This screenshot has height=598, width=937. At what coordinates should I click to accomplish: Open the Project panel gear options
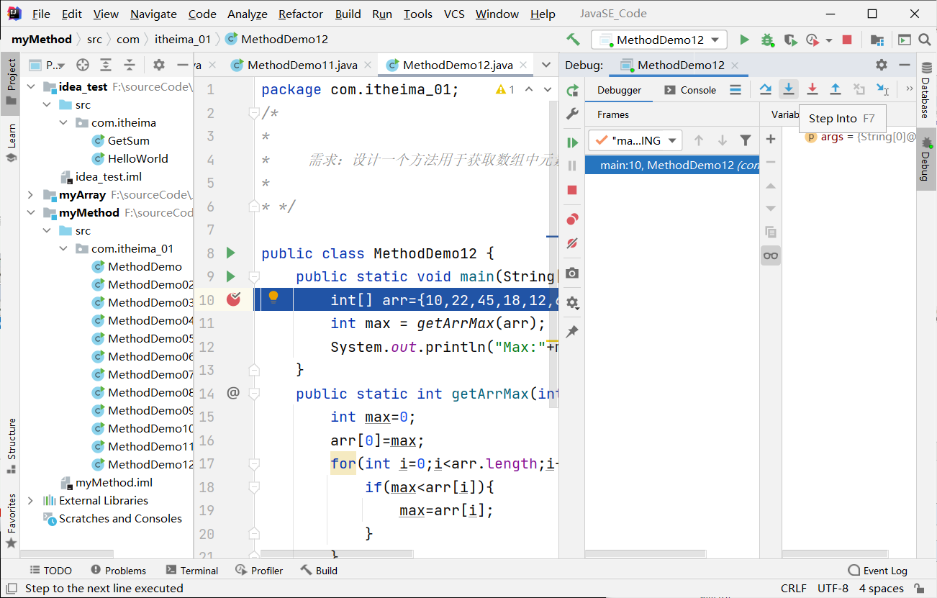[x=159, y=65]
